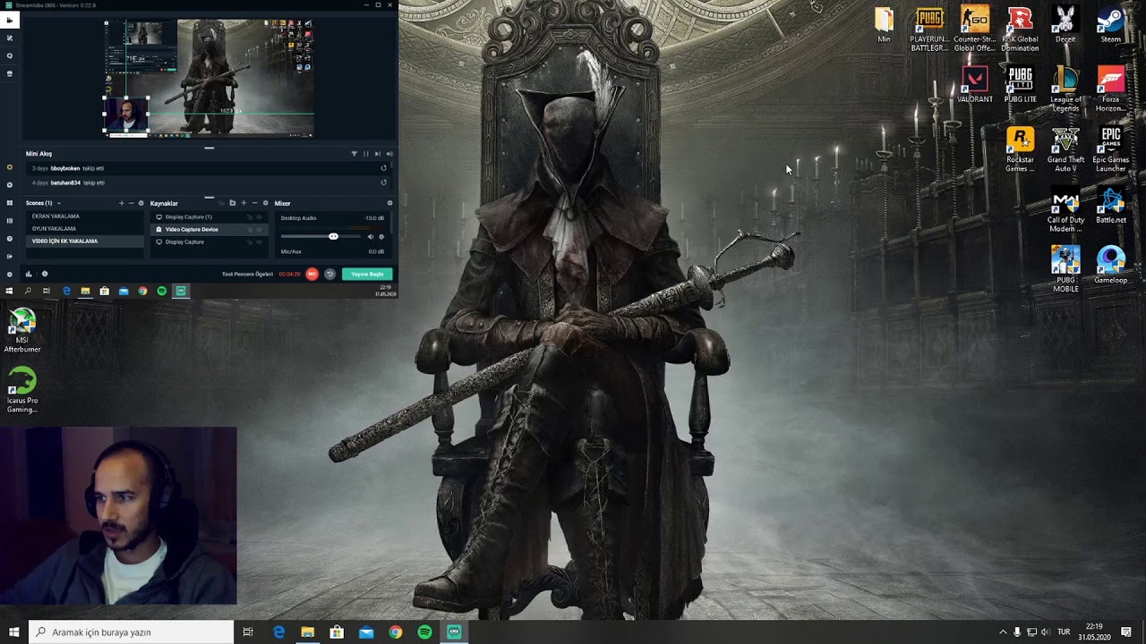Open Spotify from the taskbar

pyautogui.click(x=424, y=631)
